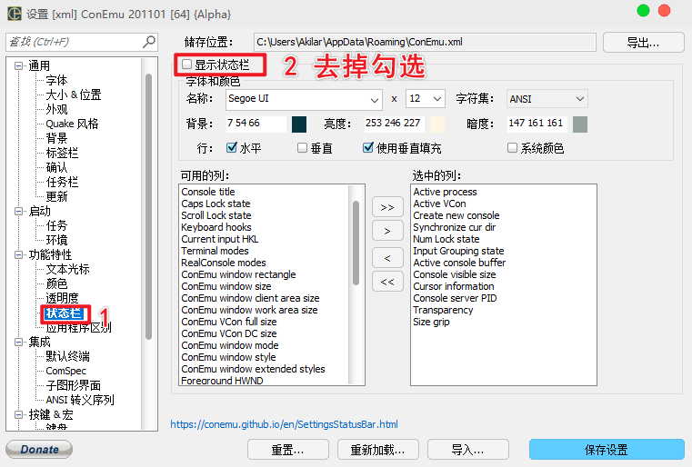Uncheck the 显示状态栏 checkbox
This screenshot has width=692, height=467.
(187, 65)
